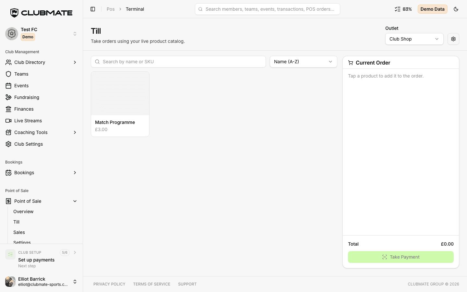Open outlet settings gear icon
This screenshot has height=292, width=467.
pyautogui.click(x=453, y=39)
